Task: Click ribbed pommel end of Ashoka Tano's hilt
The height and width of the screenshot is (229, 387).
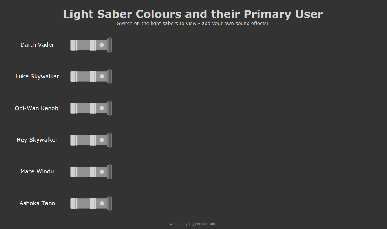Action: pyautogui.click(x=74, y=203)
